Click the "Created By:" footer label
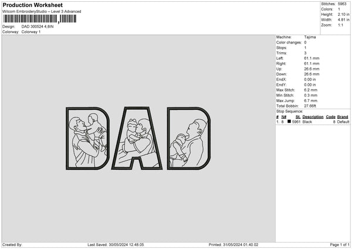The image size is (352, 249). [12, 245]
